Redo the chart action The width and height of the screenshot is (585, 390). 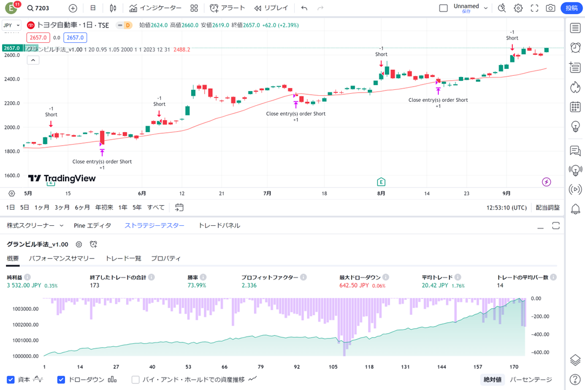pos(320,8)
